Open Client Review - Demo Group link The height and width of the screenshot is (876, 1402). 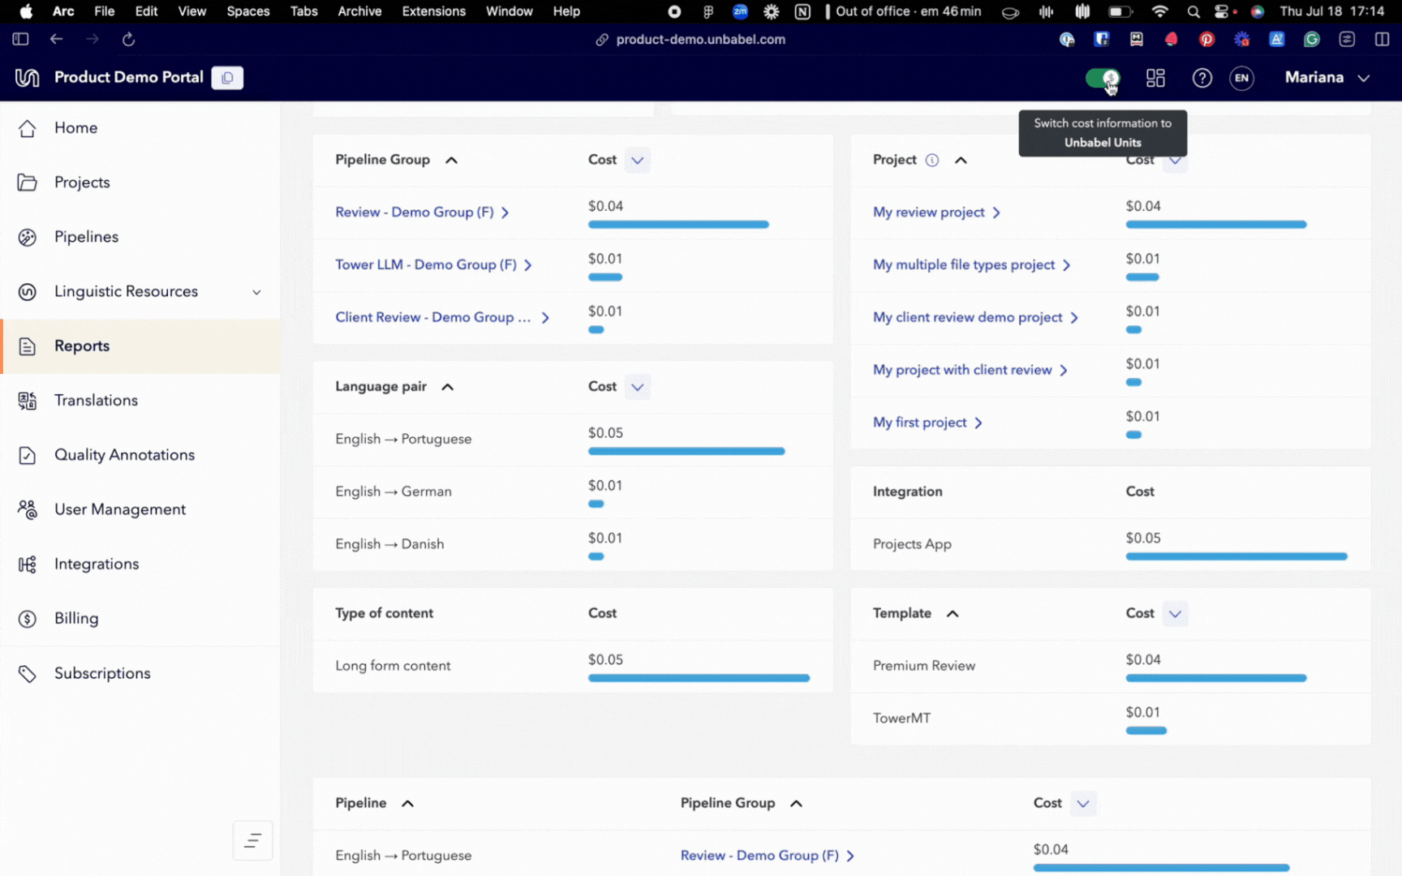coord(442,318)
